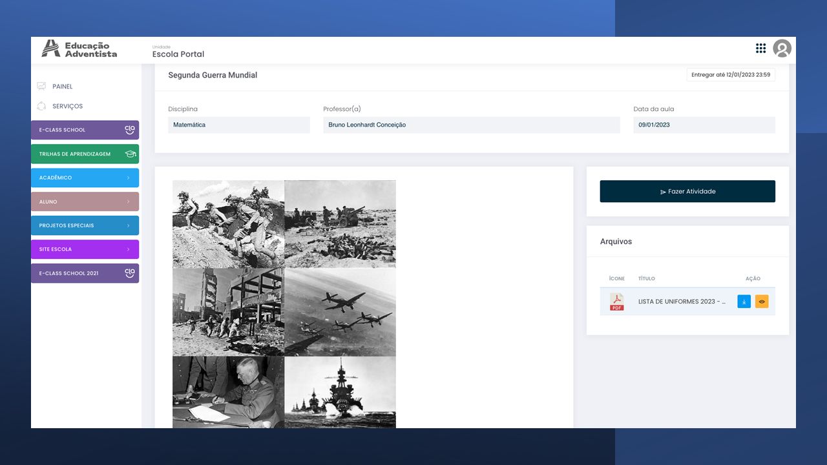Click the E-Class School 2021 smiley icon
This screenshot has height=465, width=827.
tap(130, 273)
